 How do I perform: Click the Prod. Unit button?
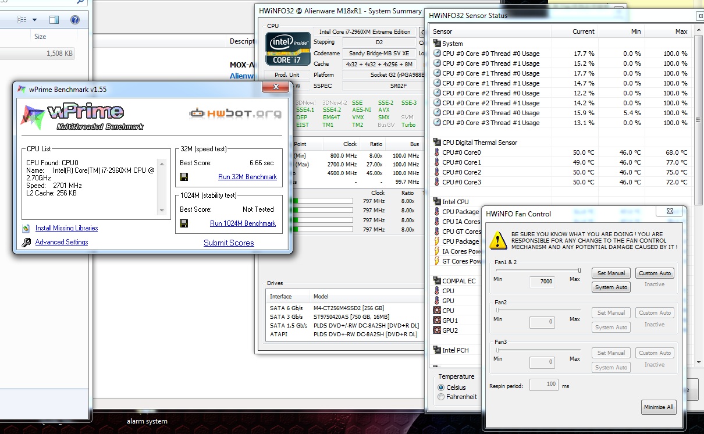tap(287, 75)
